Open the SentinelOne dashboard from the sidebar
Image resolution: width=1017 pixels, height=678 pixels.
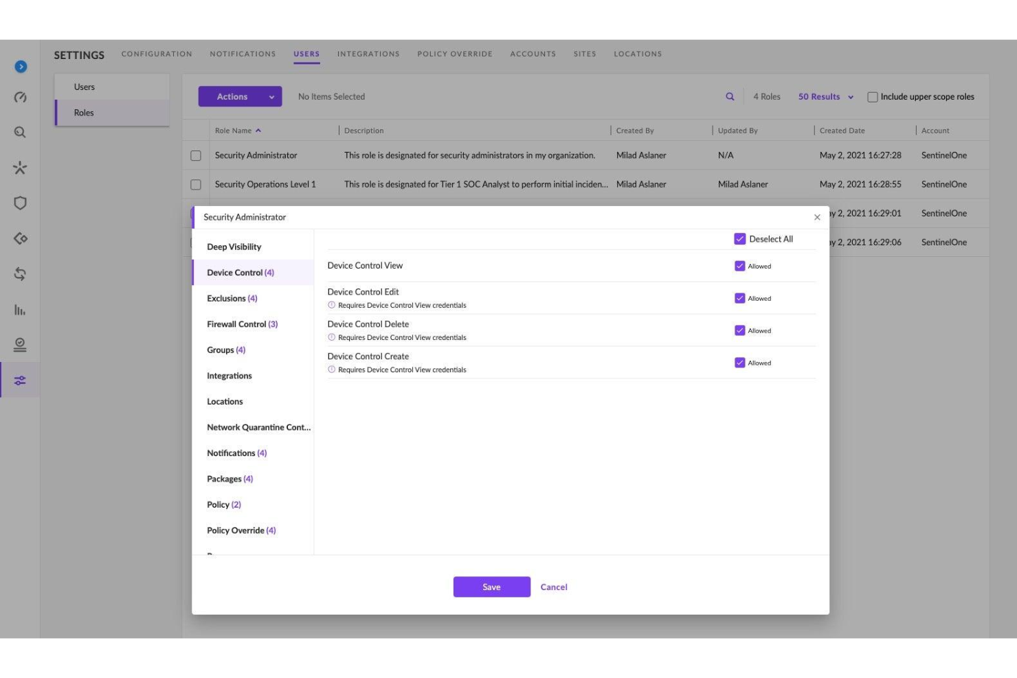(21, 98)
